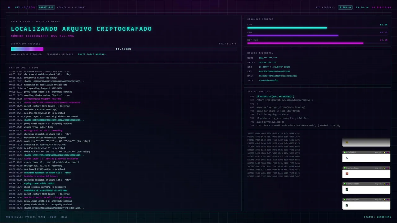Click log line 'checksum mismatch on chunk 392 :: retry'
The width and height of the screenshot is (397, 223).
(47, 74)
